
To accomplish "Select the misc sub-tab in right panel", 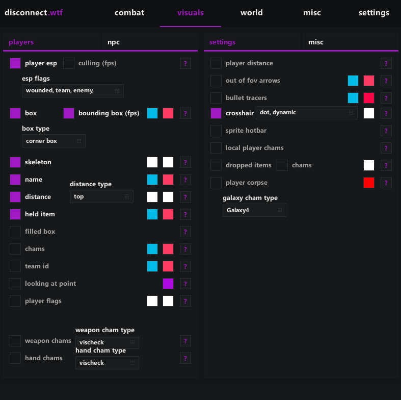I will pyautogui.click(x=316, y=42).
